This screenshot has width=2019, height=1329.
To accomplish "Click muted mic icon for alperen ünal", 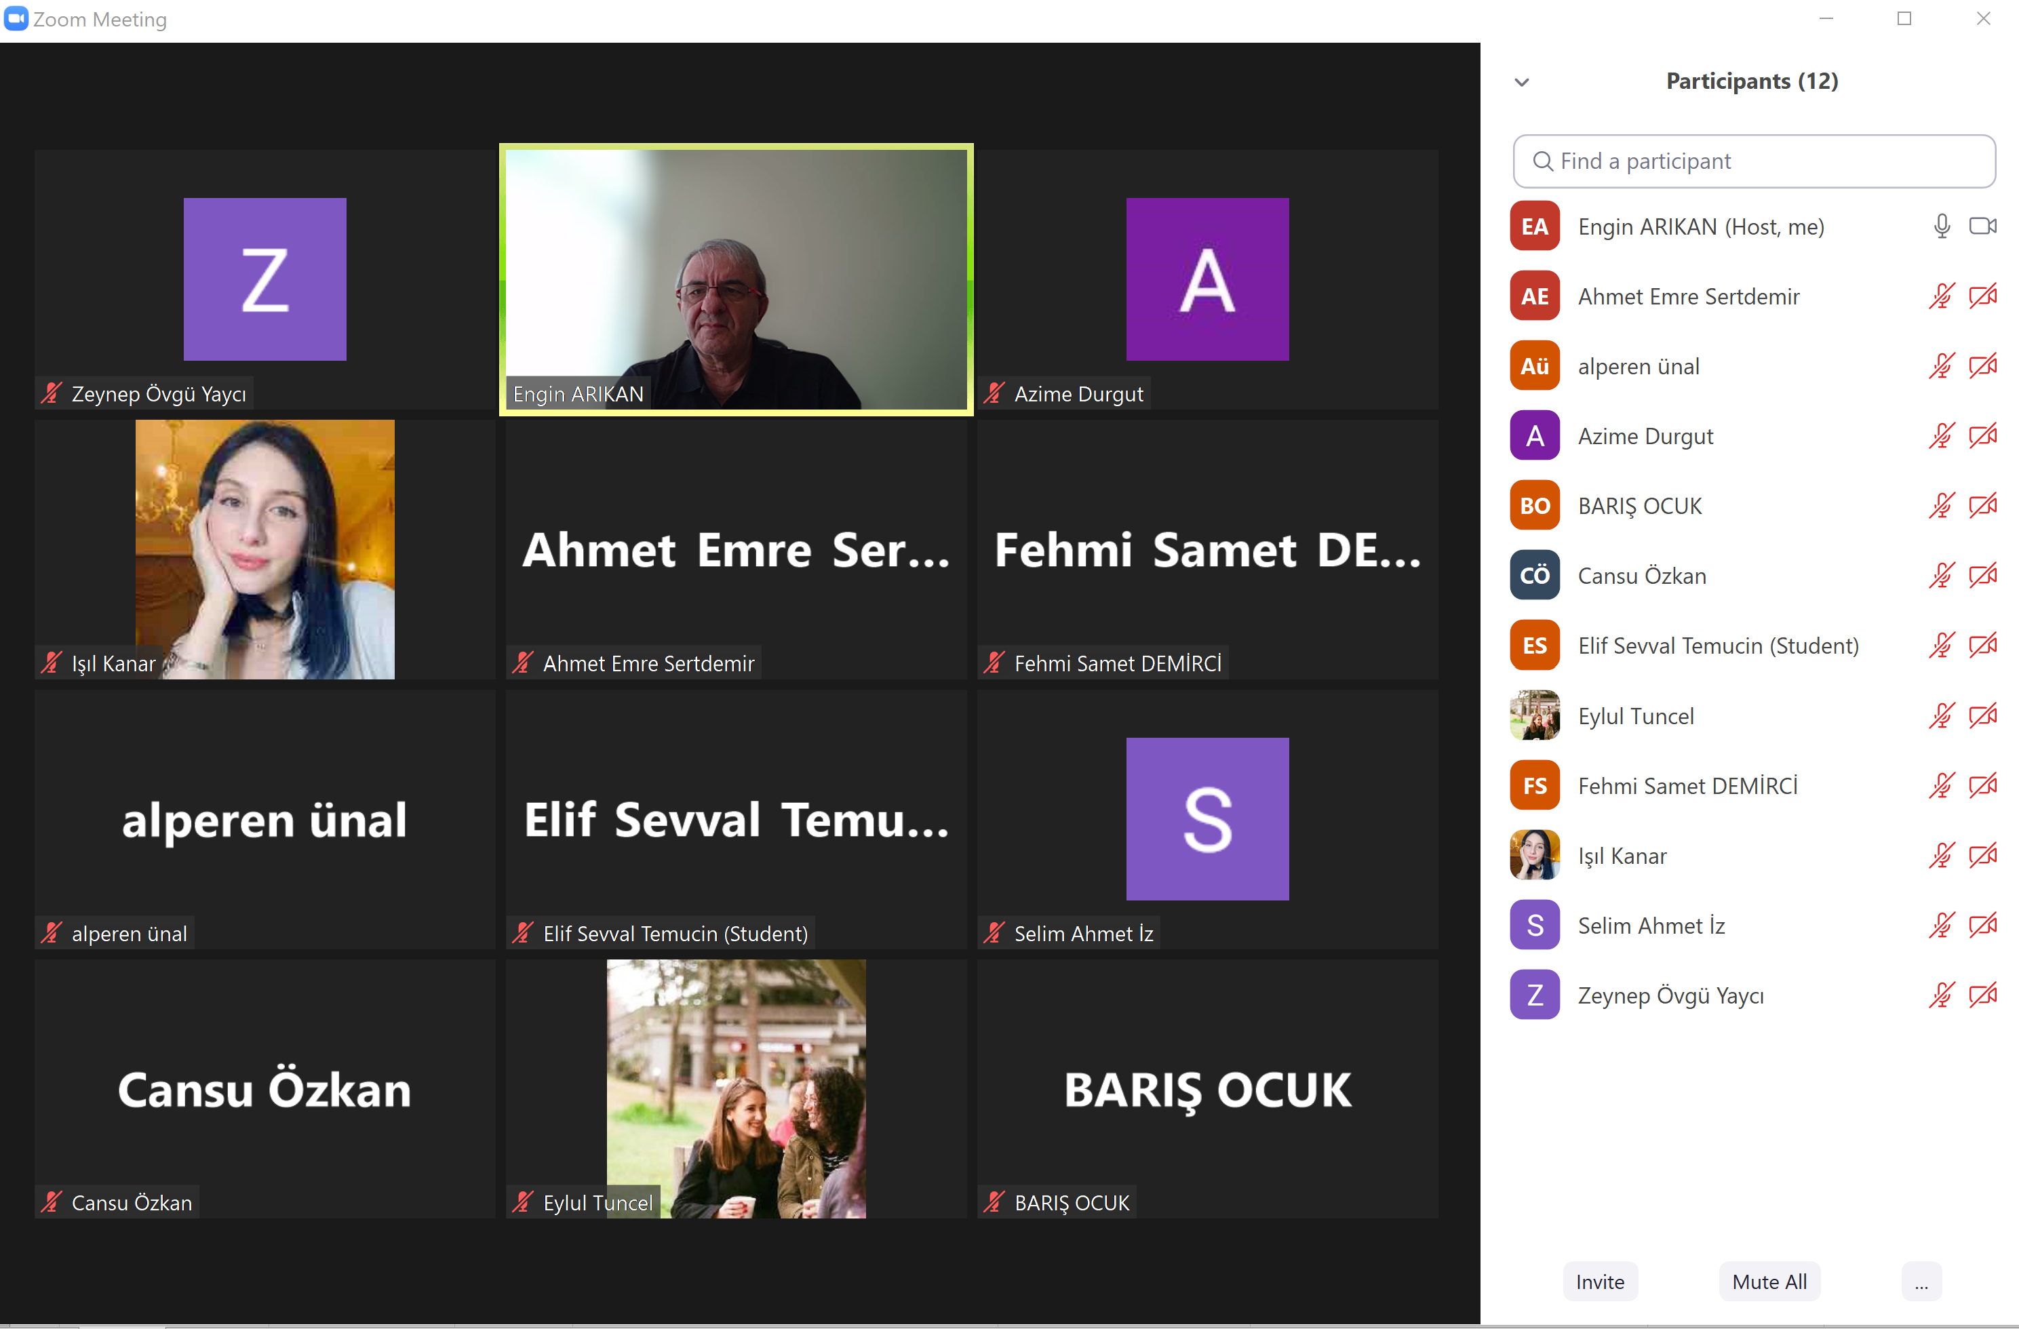I will pyautogui.click(x=1941, y=365).
